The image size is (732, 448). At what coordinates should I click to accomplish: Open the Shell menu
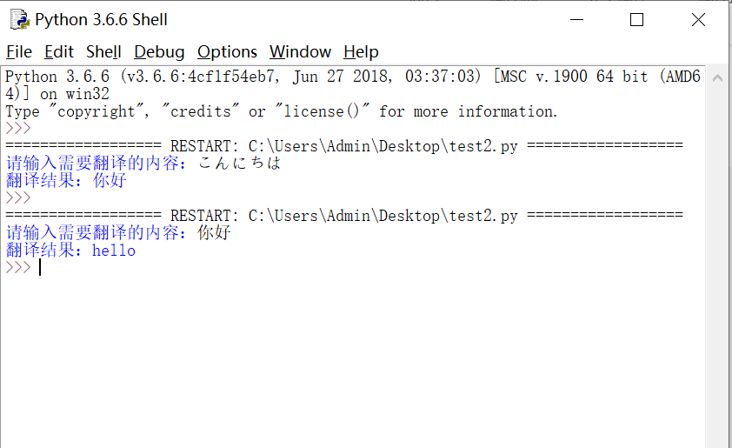103,52
